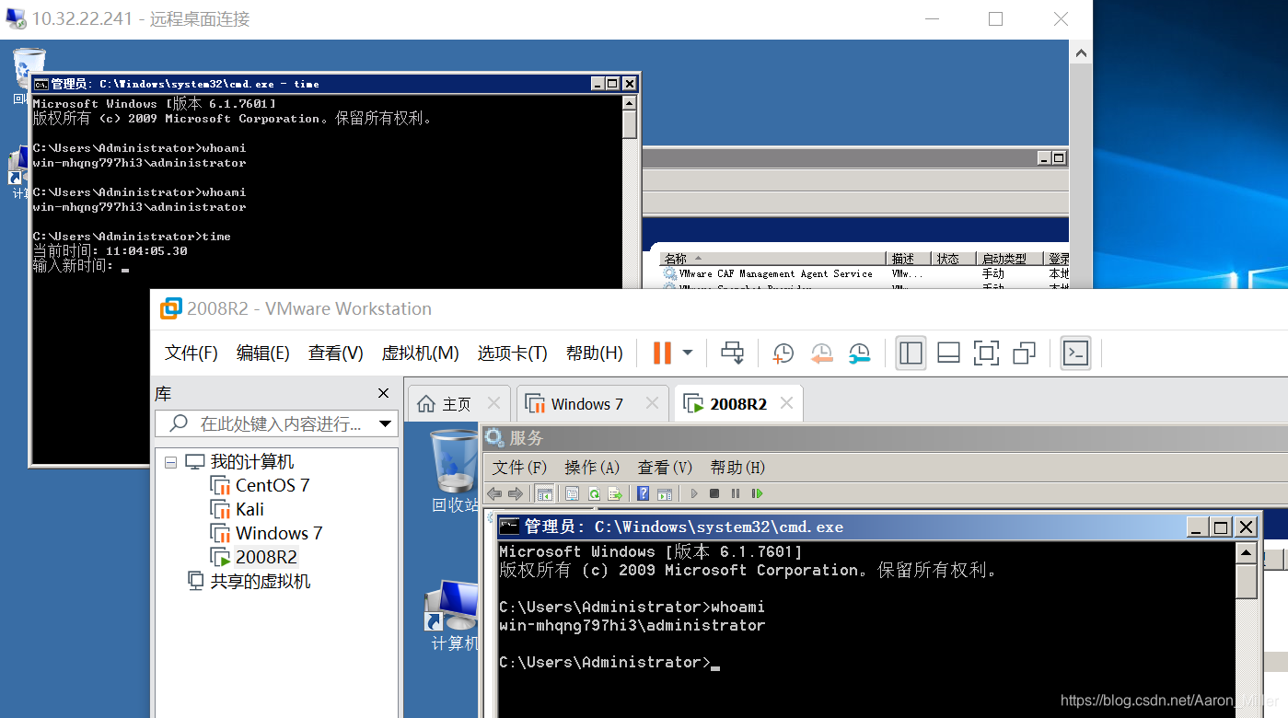Open snapshot manager wrench-clock icon
This screenshot has height=718, width=1288.
[x=859, y=353]
